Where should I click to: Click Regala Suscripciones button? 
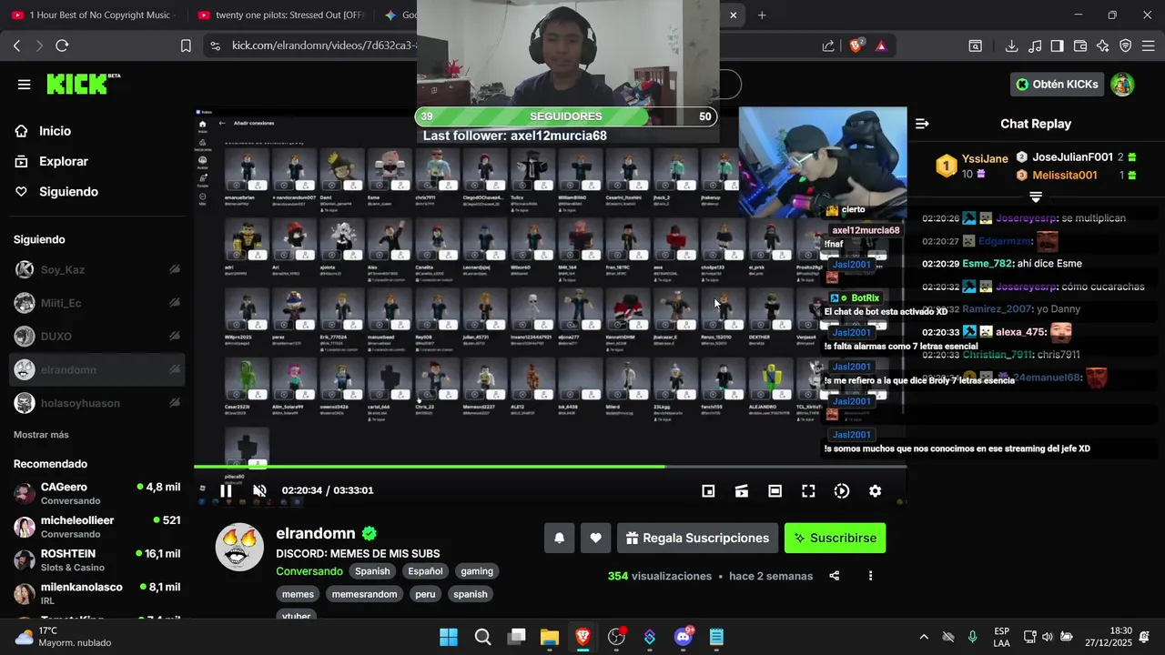click(x=697, y=538)
